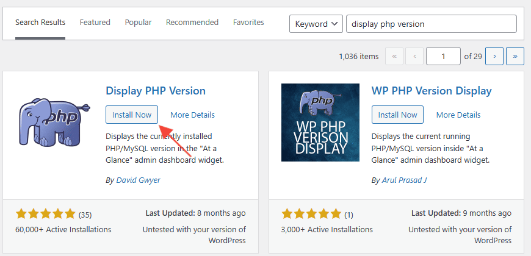
Task: Install the Display PHP Version plugin
Action: point(132,115)
